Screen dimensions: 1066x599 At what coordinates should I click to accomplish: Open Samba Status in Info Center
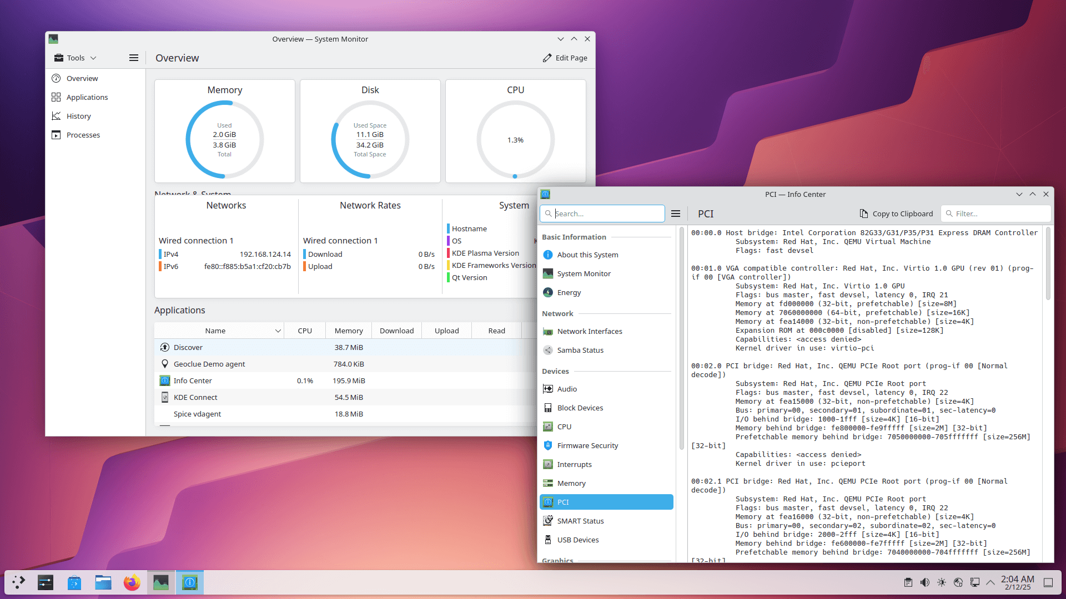tap(580, 350)
